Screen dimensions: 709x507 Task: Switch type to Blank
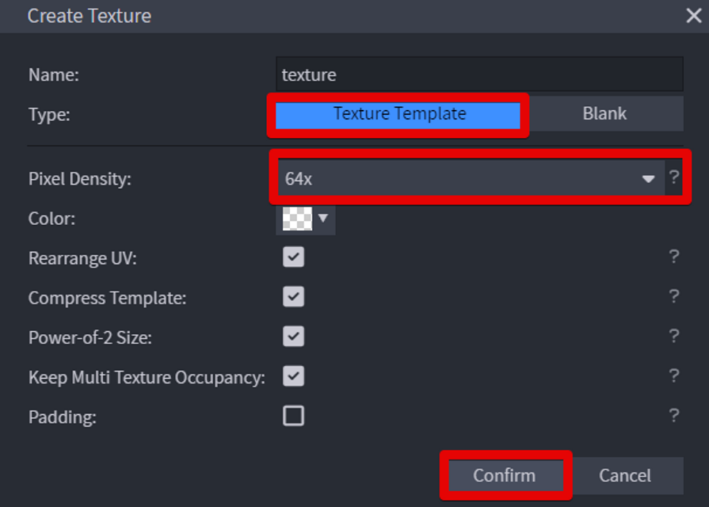click(x=604, y=114)
